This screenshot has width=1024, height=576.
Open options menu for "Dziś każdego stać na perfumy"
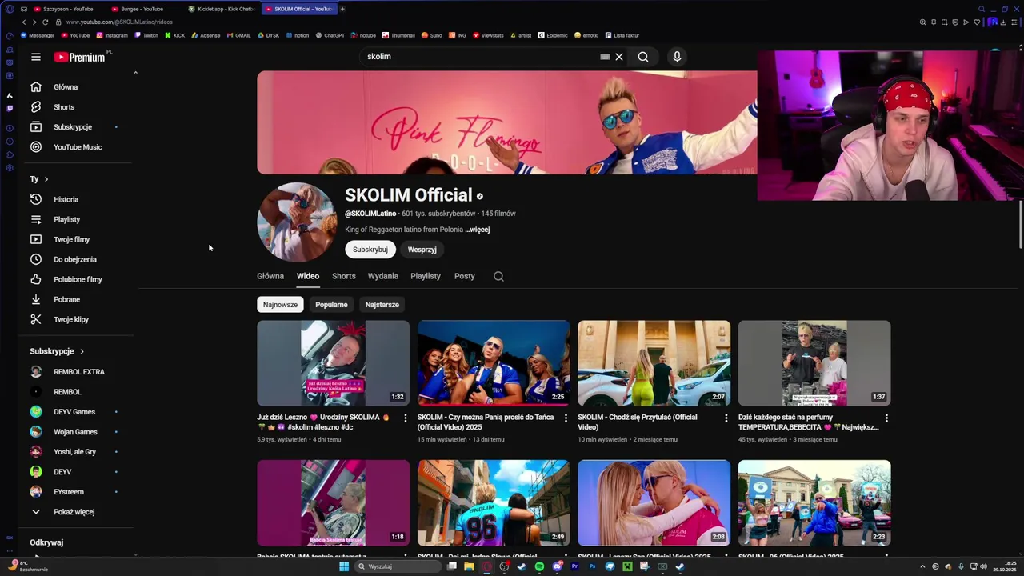point(886,418)
